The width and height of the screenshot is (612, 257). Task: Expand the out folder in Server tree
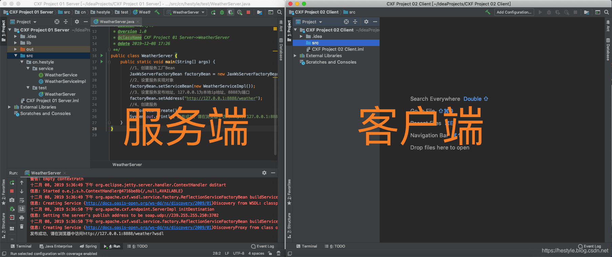(16, 49)
